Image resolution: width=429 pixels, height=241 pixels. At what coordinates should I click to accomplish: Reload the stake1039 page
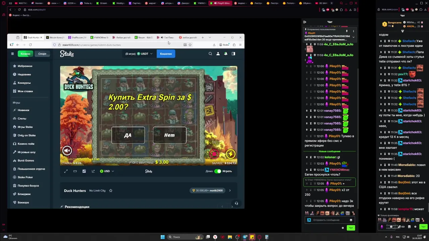(x=30, y=45)
